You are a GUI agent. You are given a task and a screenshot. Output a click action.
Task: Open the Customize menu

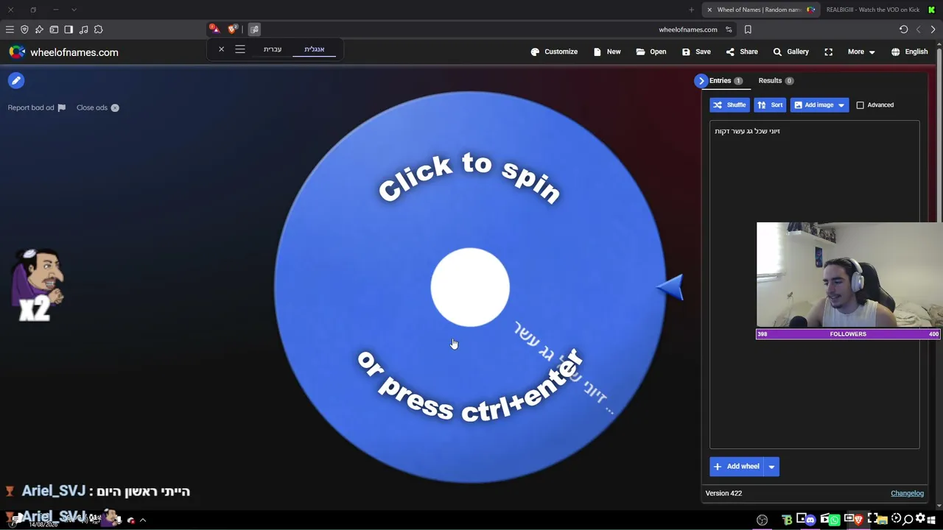554,52
